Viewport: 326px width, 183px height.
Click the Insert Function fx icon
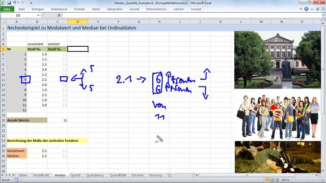(x=59, y=15)
